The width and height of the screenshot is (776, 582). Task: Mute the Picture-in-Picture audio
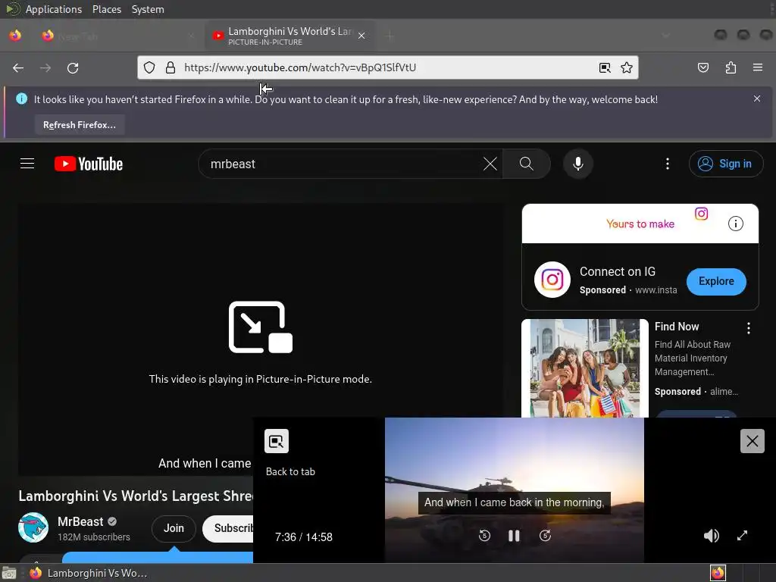click(711, 536)
